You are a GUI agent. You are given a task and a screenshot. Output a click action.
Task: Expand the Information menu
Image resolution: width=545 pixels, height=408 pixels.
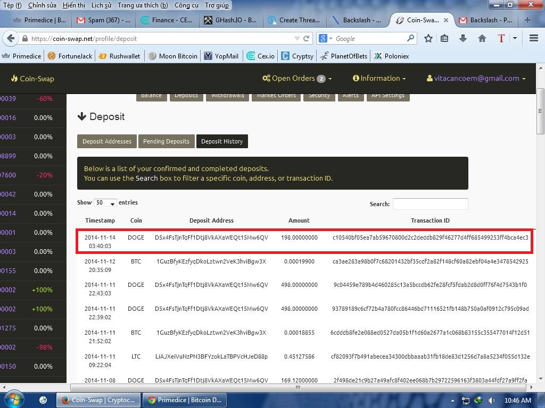(379, 78)
